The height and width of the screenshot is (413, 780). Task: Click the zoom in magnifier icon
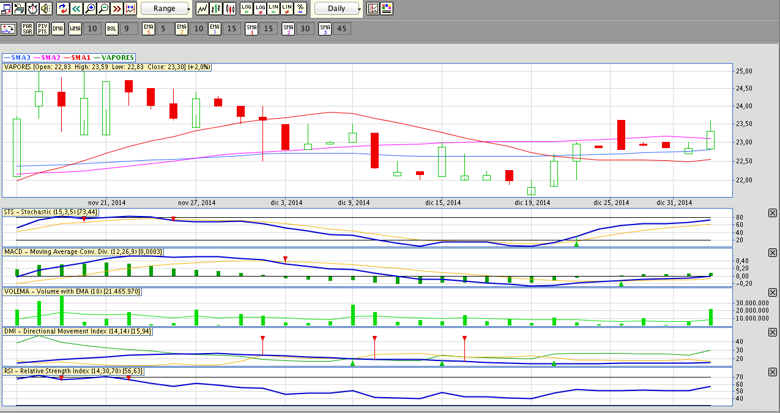pyautogui.click(x=90, y=9)
